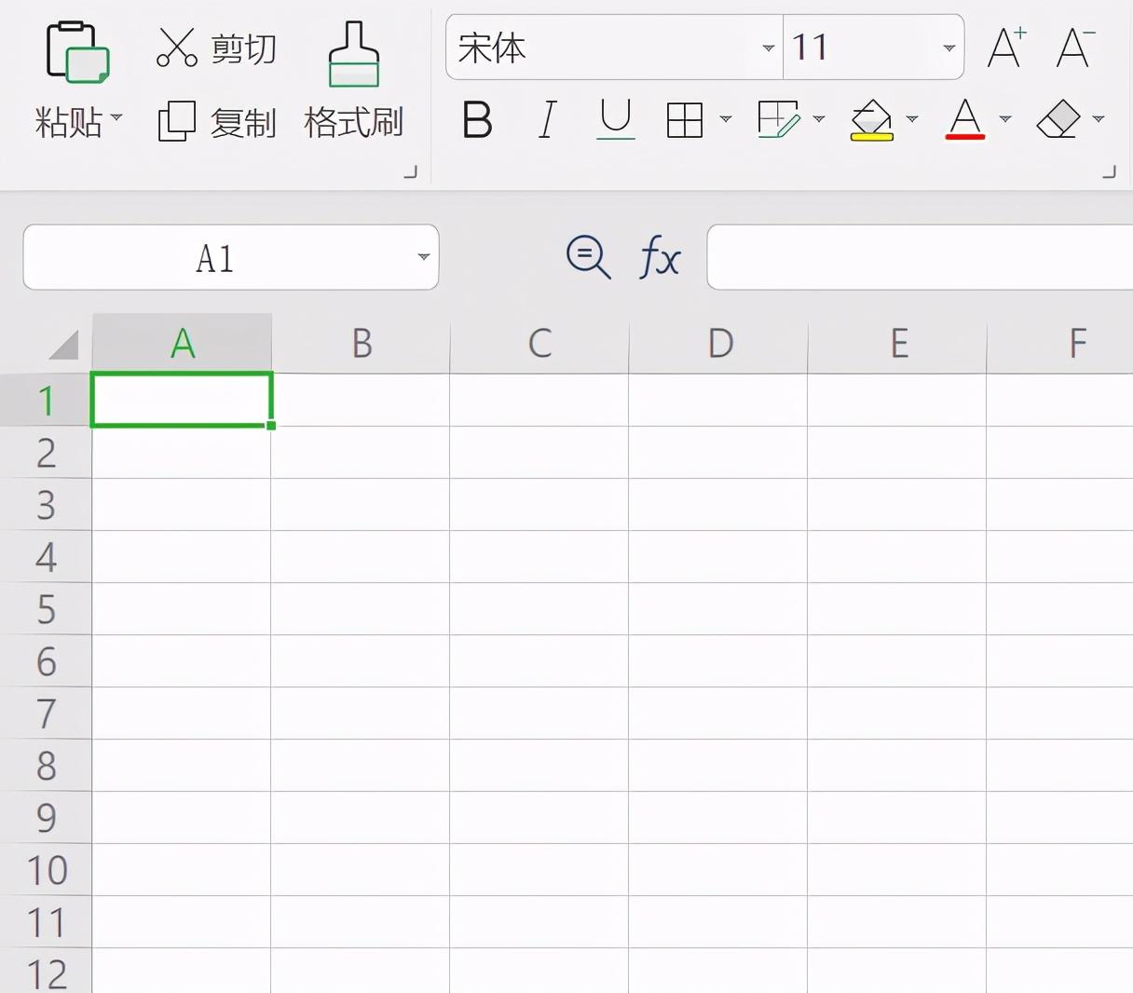Click cell E8 in the grid

[x=897, y=766]
